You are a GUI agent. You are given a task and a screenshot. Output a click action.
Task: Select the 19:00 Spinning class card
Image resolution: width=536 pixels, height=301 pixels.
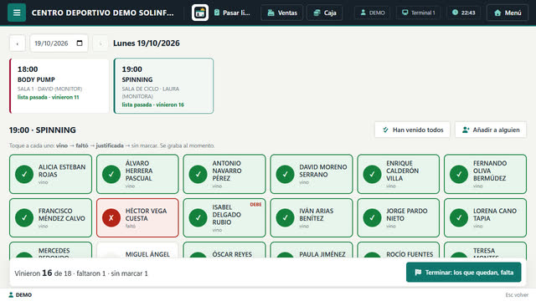pos(164,85)
